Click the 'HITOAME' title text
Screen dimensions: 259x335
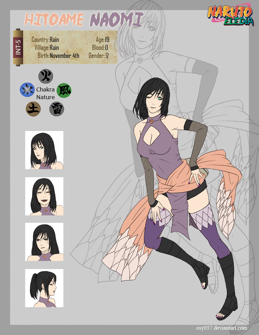point(54,19)
